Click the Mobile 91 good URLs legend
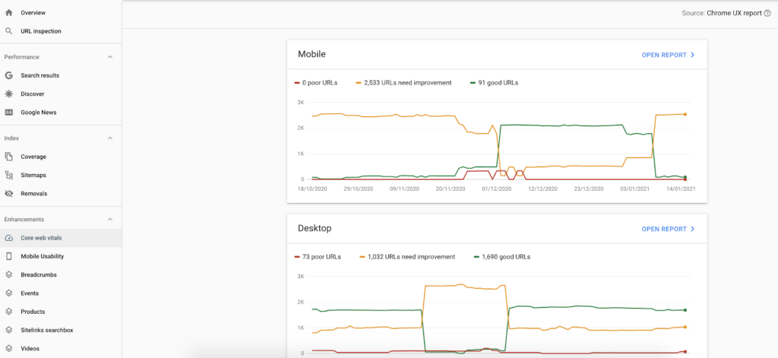 tap(494, 83)
